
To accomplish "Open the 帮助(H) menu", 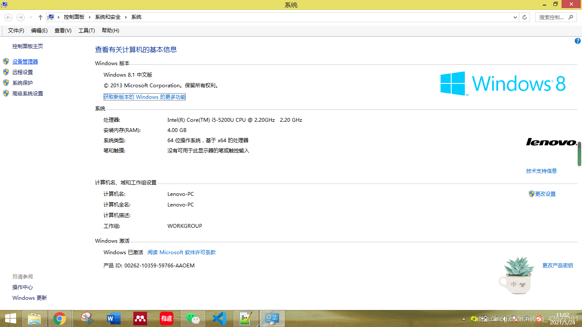I will (110, 31).
